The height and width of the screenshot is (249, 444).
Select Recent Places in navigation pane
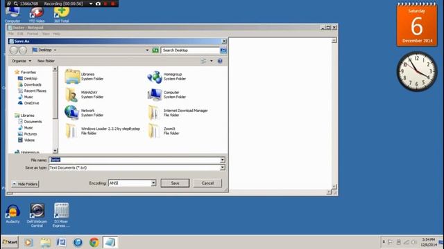pos(32,91)
